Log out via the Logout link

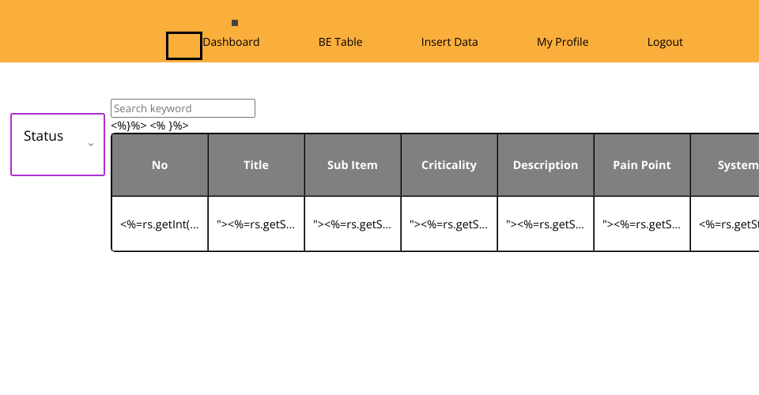665,42
